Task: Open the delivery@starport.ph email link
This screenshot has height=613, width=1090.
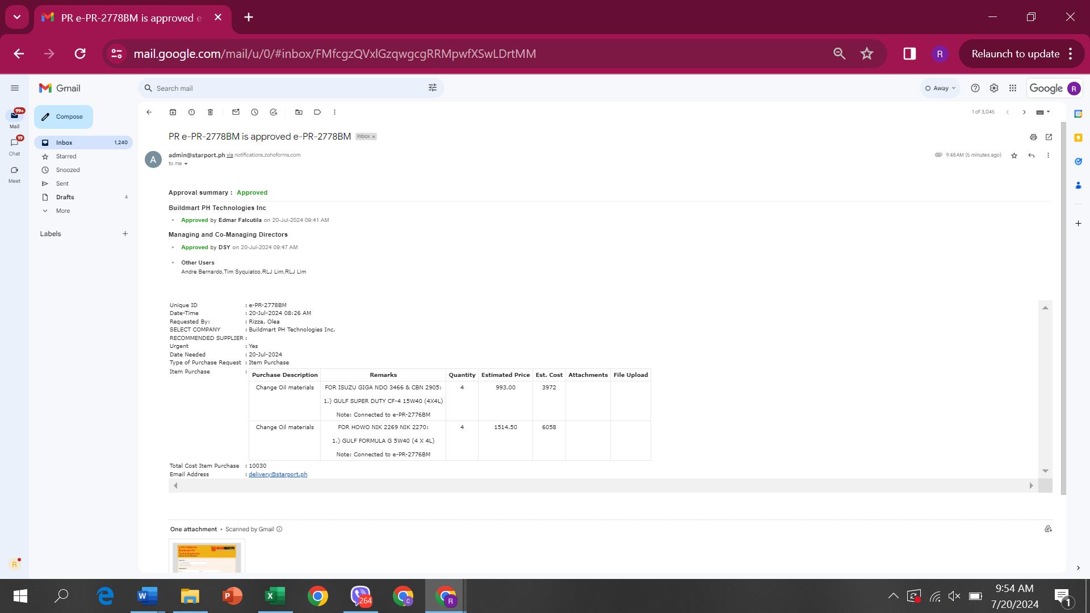Action: point(278,475)
